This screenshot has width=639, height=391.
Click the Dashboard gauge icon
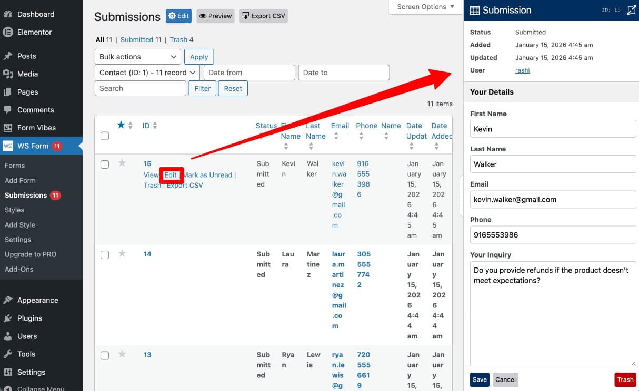tap(8, 14)
